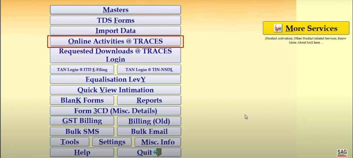Open the Reports section
The width and height of the screenshot is (353, 158).
click(149, 101)
